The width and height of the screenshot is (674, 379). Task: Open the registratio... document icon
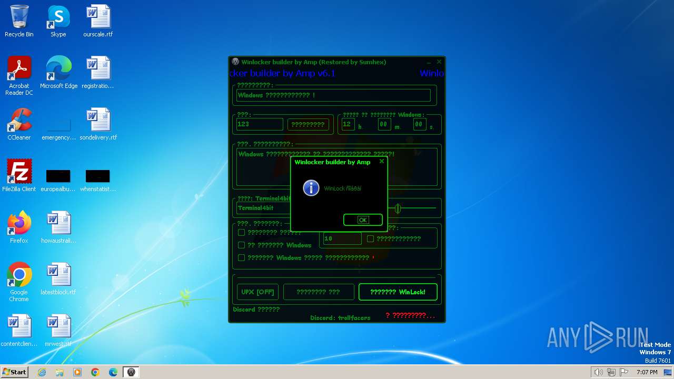(98, 73)
